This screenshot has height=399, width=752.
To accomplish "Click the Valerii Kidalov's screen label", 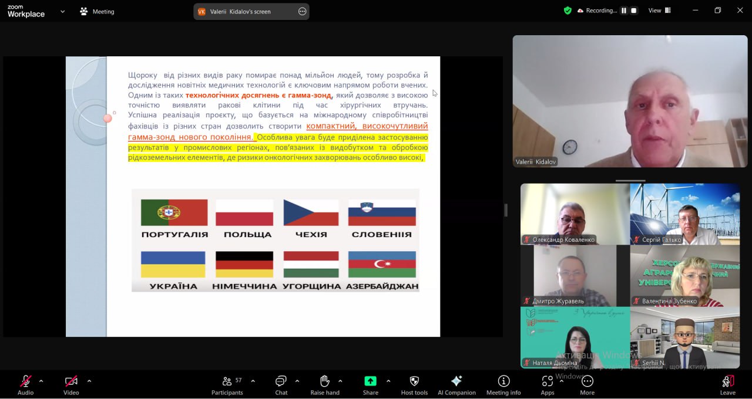I will click(x=240, y=11).
